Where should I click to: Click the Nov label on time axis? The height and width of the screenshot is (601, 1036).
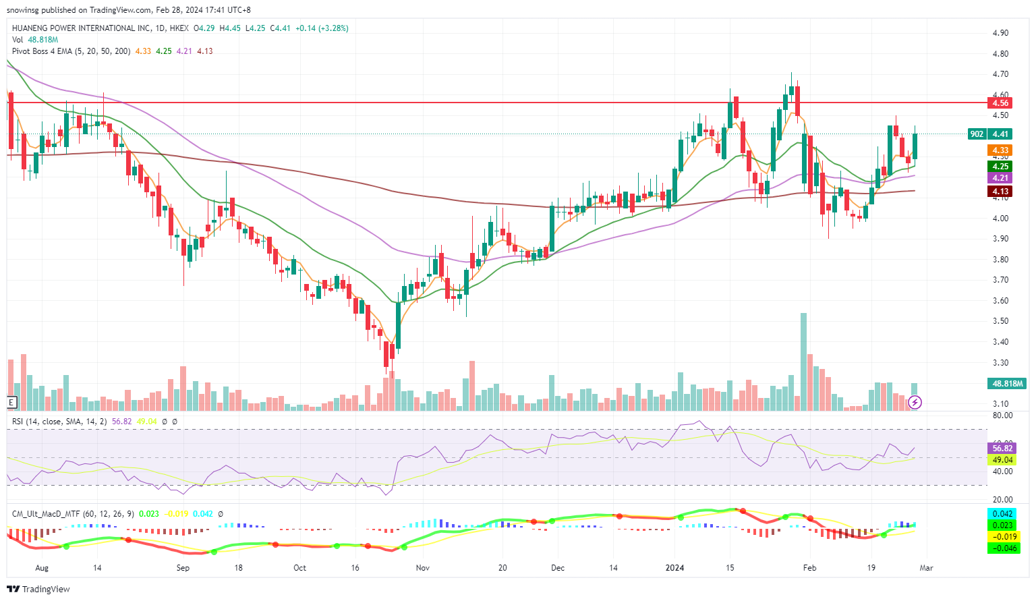pos(422,568)
